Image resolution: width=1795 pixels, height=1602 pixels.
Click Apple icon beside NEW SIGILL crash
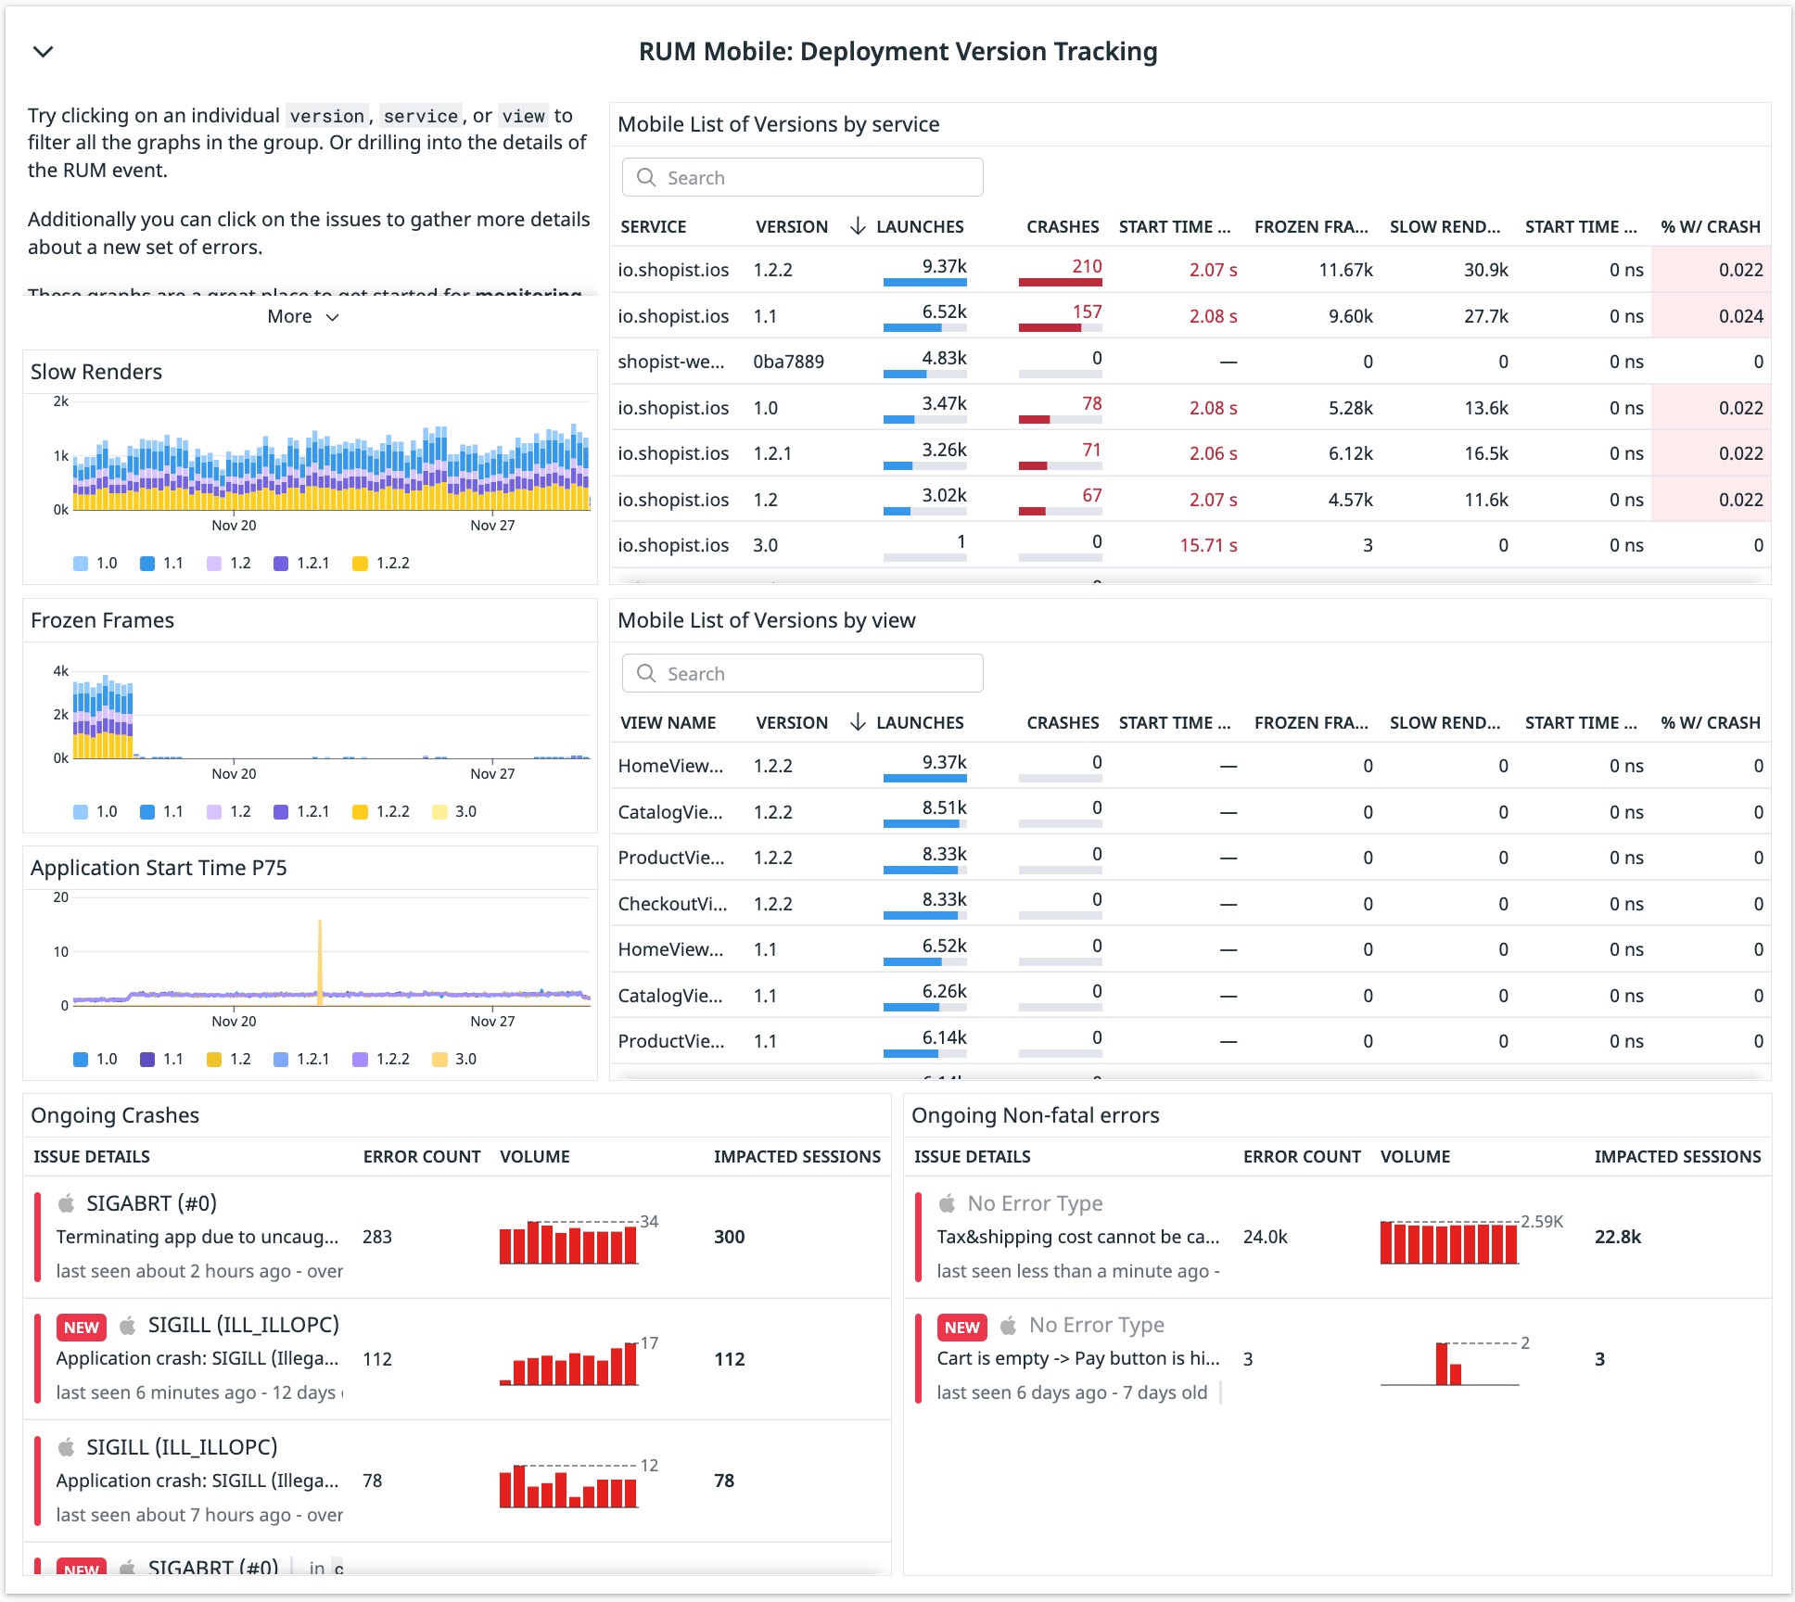pos(128,1326)
